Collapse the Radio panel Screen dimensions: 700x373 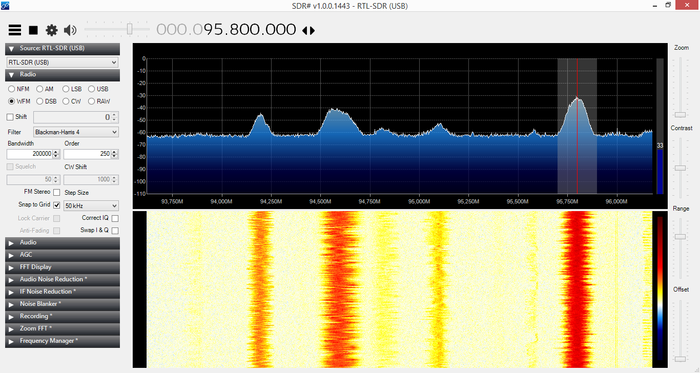(63, 75)
